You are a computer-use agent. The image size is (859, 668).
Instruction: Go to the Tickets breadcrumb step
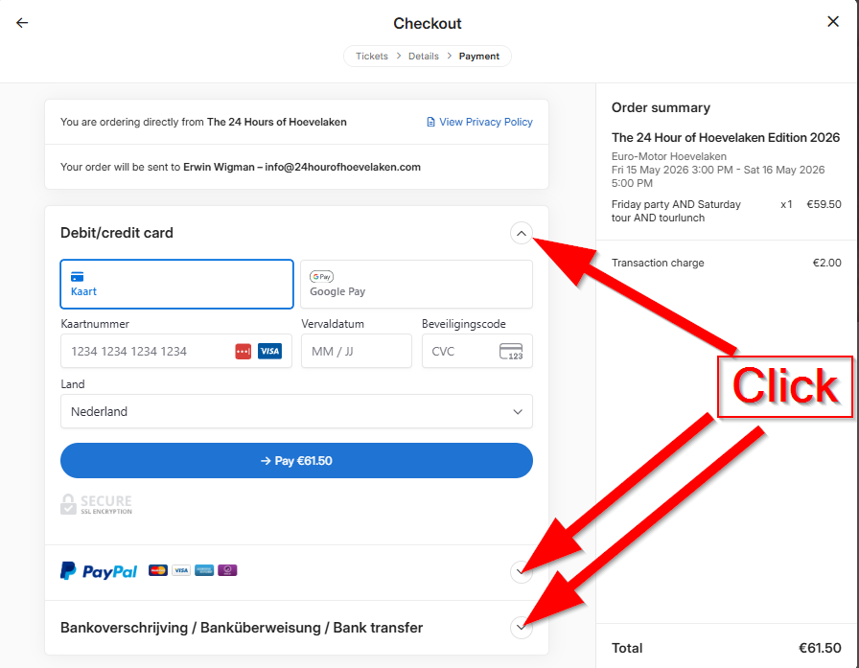point(372,57)
